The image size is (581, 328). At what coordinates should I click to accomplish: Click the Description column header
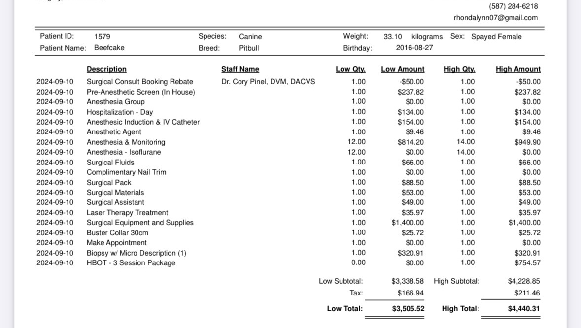click(106, 69)
